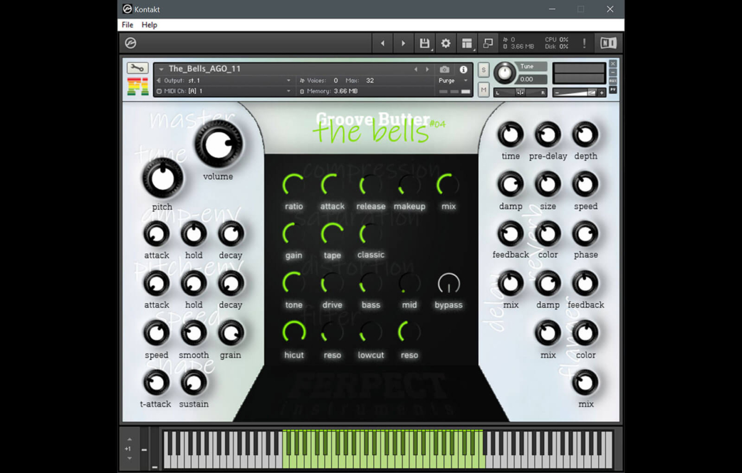Shift keyboard octave down with arrow

(x=130, y=458)
